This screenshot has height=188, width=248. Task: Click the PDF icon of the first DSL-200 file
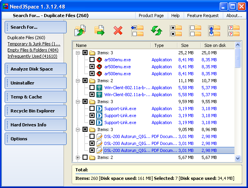click(99, 136)
